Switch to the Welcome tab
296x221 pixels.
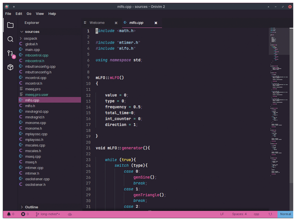tap(101, 23)
